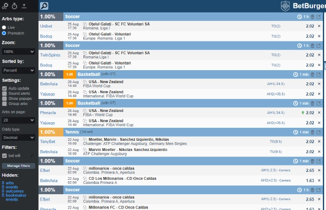Image resolution: width=326 pixels, height=210 pixels.
Task: Click the Manage filters button
Action: (x=19, y=166)
